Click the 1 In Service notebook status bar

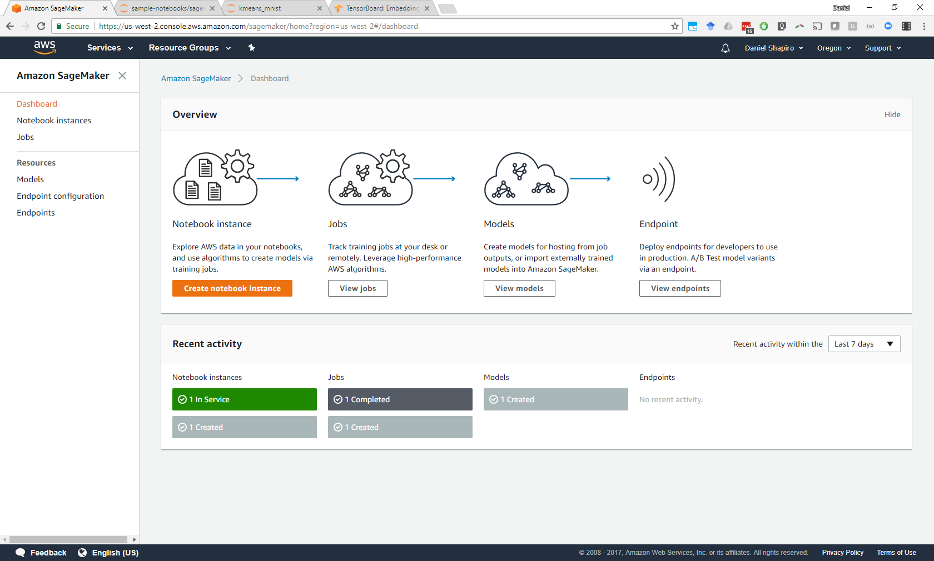pos(245,399)
